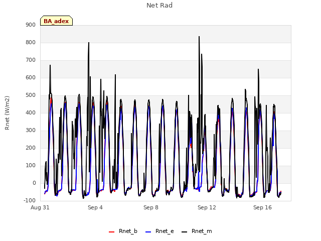
Task: Click the 900 y-axis tick label
Action: coord(31,25)
